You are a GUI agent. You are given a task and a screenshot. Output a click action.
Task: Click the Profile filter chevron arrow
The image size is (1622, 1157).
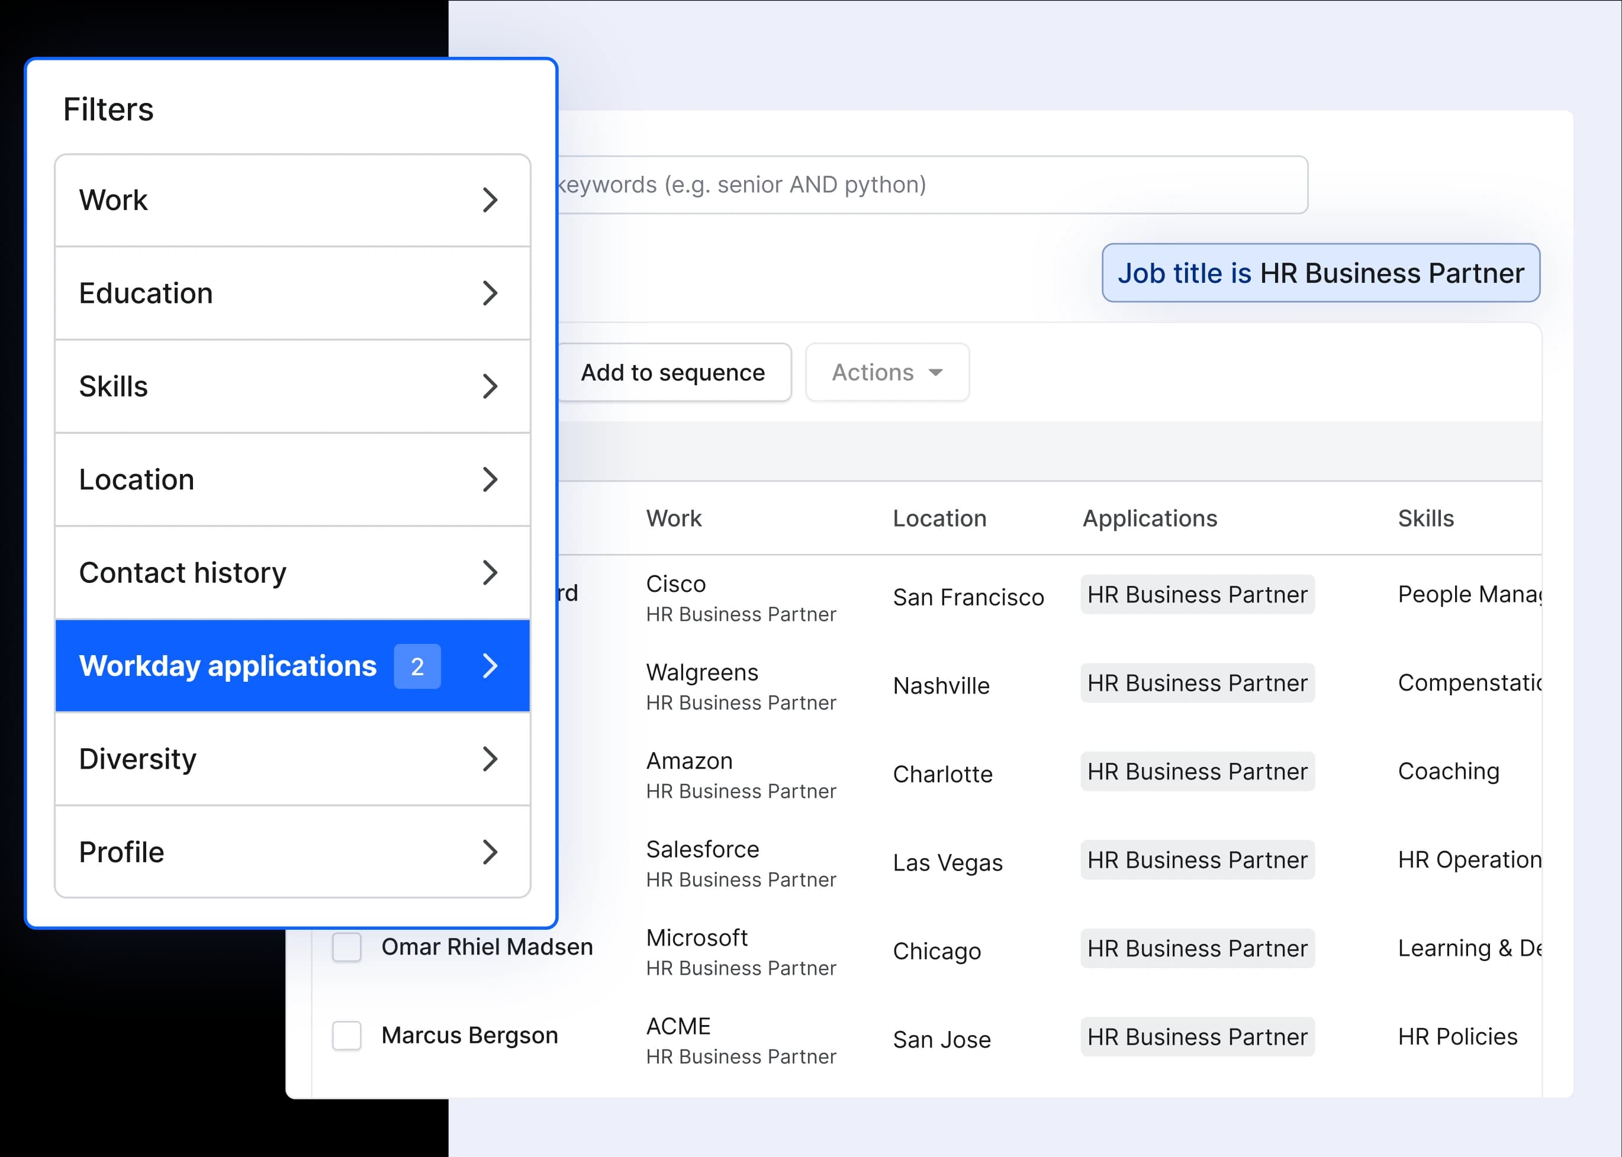coord(490,852)
